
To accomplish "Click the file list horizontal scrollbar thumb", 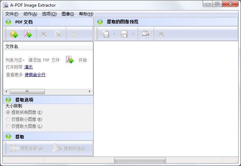I will coord(30,92).
